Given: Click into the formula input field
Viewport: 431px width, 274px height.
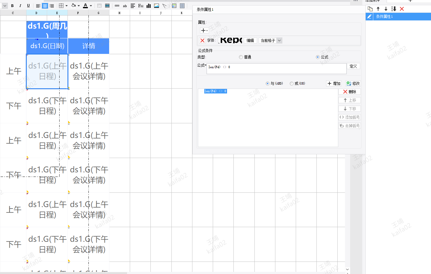Looking at the screenshot, I should [x=277, y=68].
